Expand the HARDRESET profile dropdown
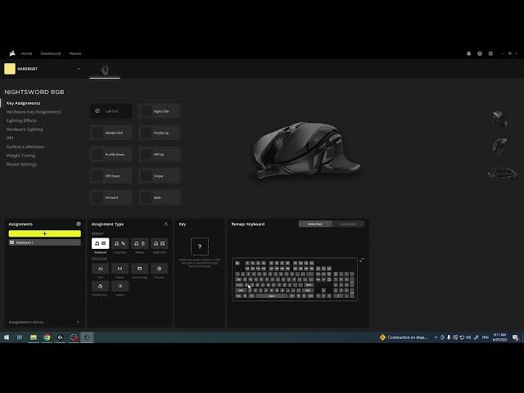The height and width of the screenshot is (393, 524). 79,69
